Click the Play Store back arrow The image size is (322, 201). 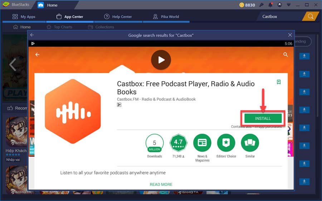tap(37, 54)
